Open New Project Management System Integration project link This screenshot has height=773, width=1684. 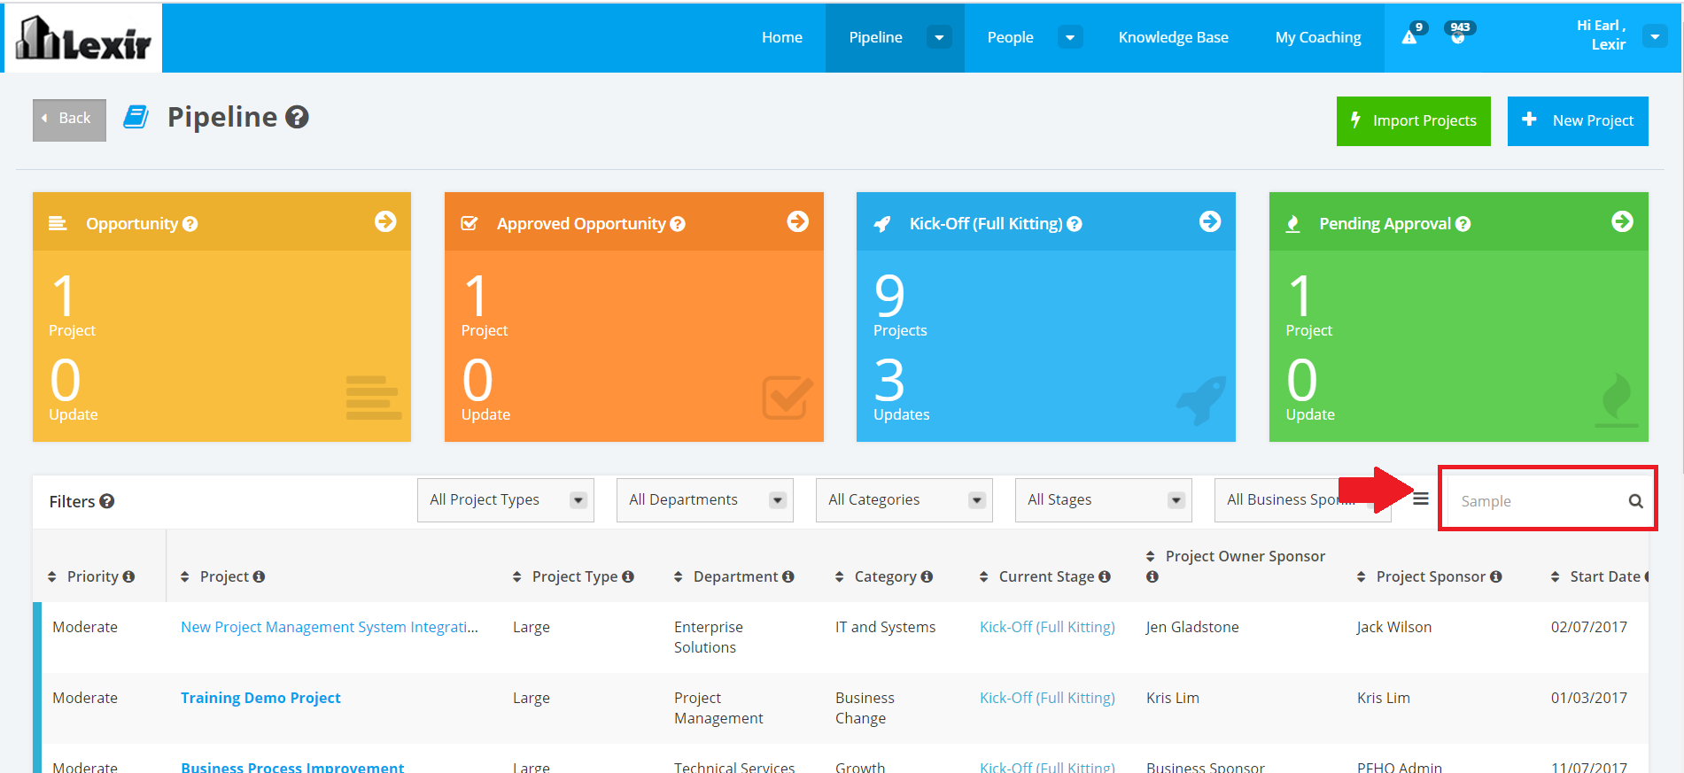tap(330, 627)
